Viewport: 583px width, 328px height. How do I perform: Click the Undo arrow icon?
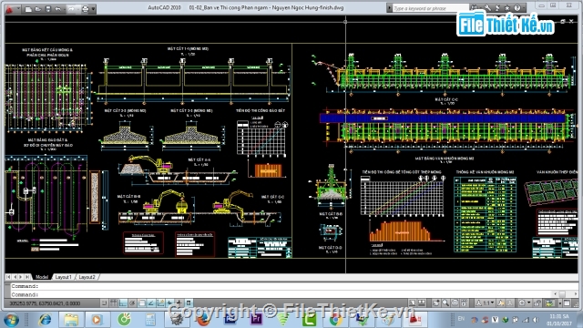click(58, 9)
